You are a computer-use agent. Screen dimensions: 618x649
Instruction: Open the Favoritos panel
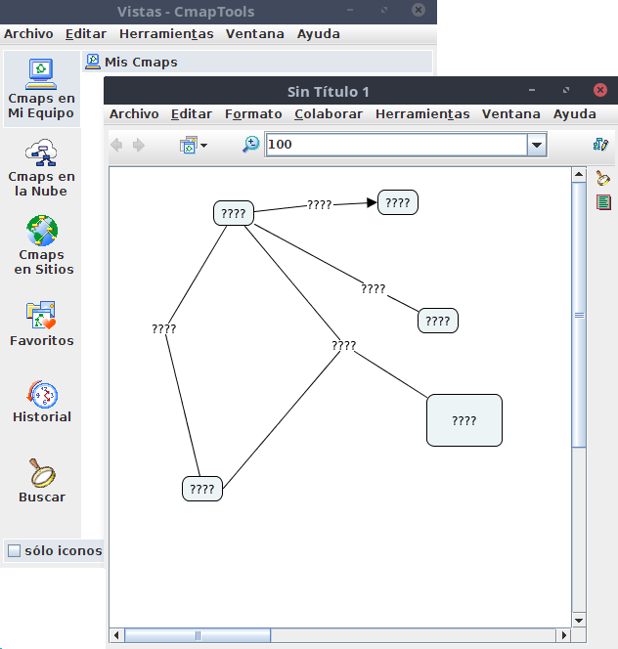point(41,324)
